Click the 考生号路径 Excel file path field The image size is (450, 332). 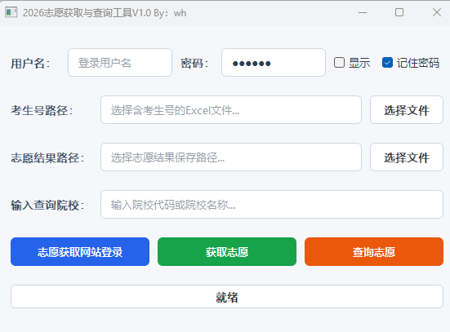[231, 110]
